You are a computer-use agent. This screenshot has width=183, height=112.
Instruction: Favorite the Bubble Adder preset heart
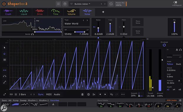(x=71, y=4)
